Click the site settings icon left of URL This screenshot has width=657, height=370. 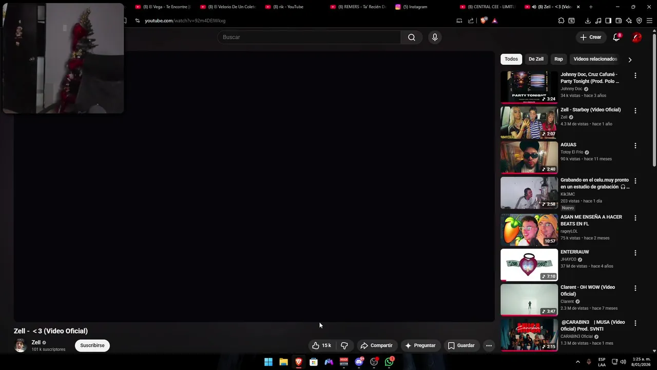point(137,21)
